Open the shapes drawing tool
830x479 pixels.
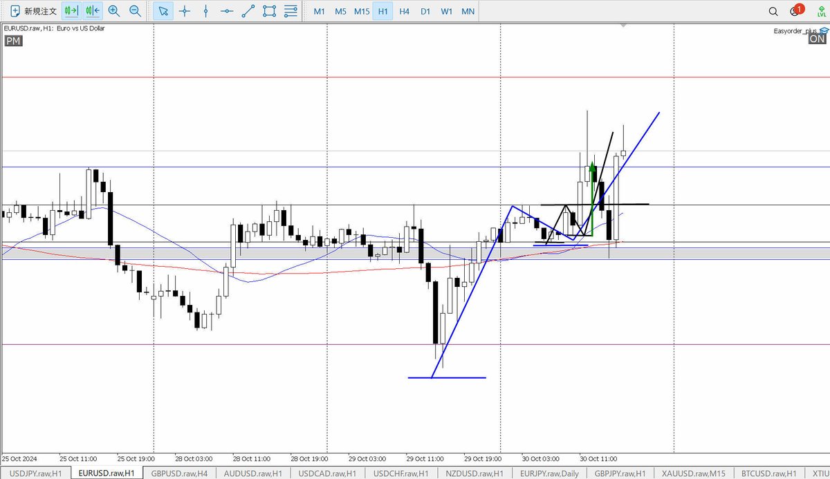pos(270,11)
